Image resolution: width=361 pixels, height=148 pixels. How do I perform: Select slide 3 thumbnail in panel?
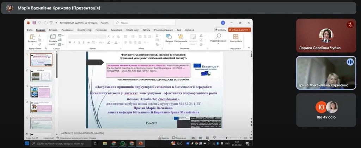(x=41, y=91)
